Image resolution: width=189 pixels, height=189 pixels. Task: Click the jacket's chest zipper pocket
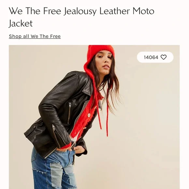69,112
